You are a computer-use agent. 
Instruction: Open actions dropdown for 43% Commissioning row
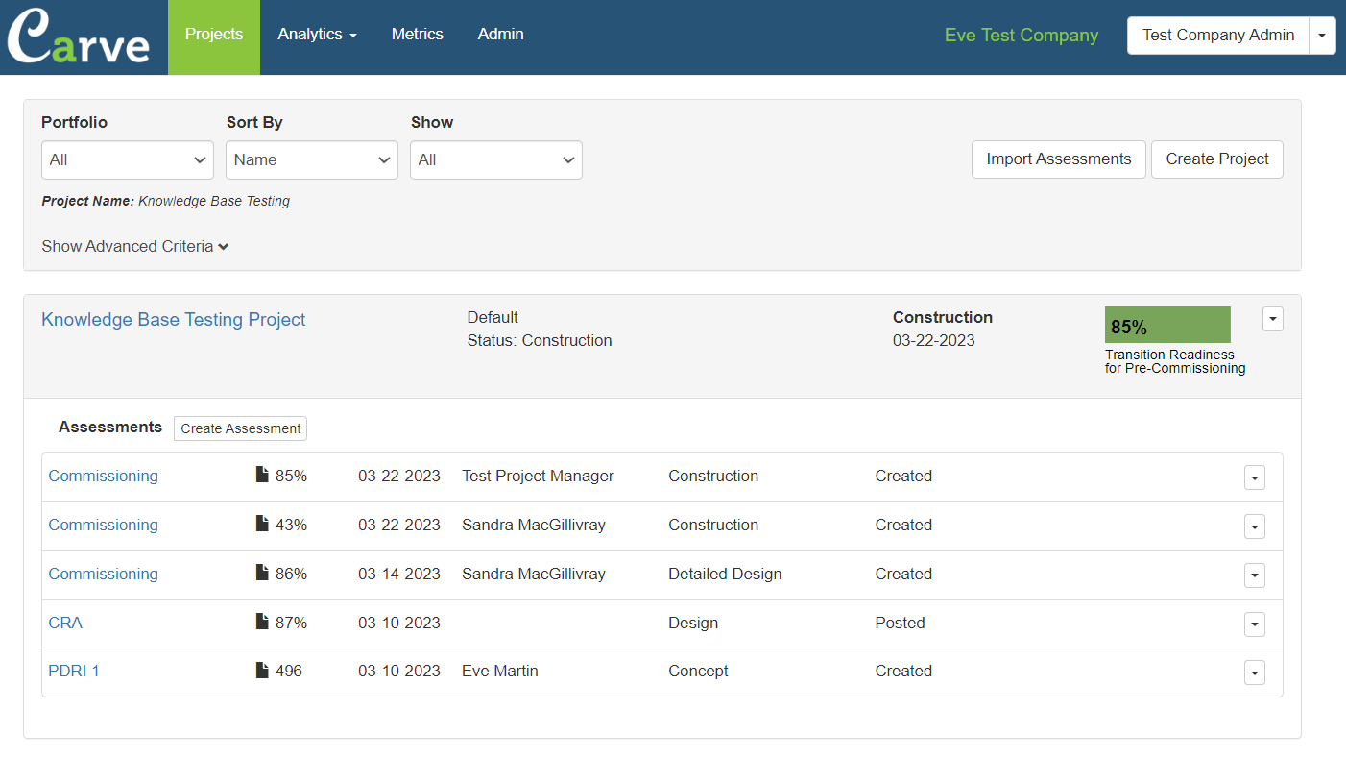(1255, 526)
